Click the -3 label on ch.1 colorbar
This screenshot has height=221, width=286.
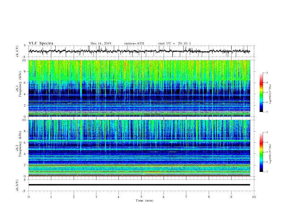pyautogui.click(x=266, y=73)
